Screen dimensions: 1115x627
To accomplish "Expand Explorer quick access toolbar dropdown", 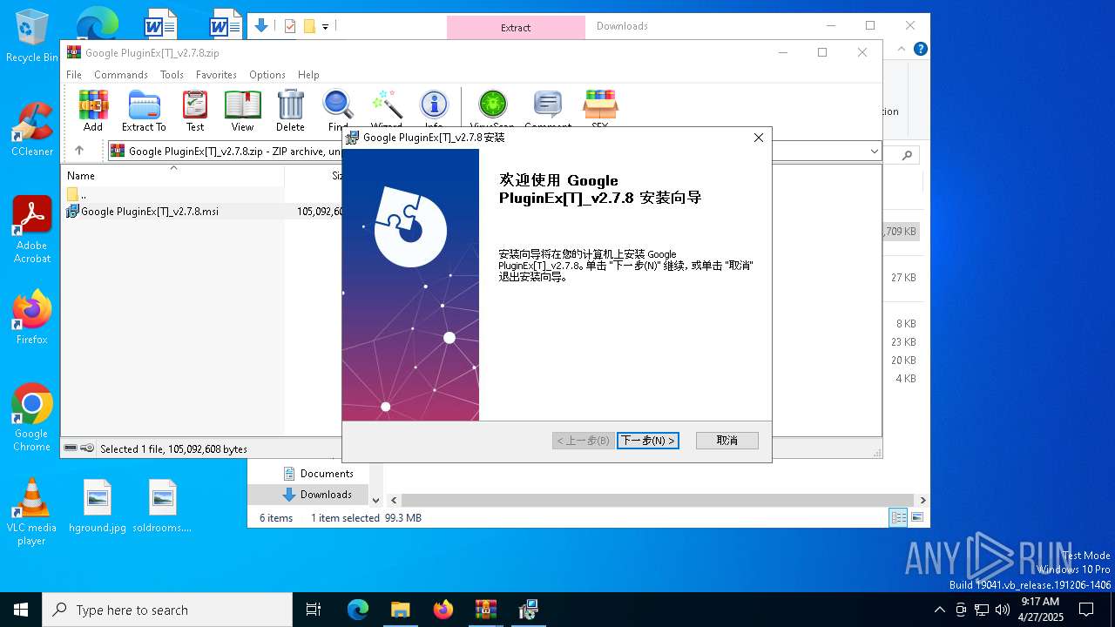I will coord(325,27).
